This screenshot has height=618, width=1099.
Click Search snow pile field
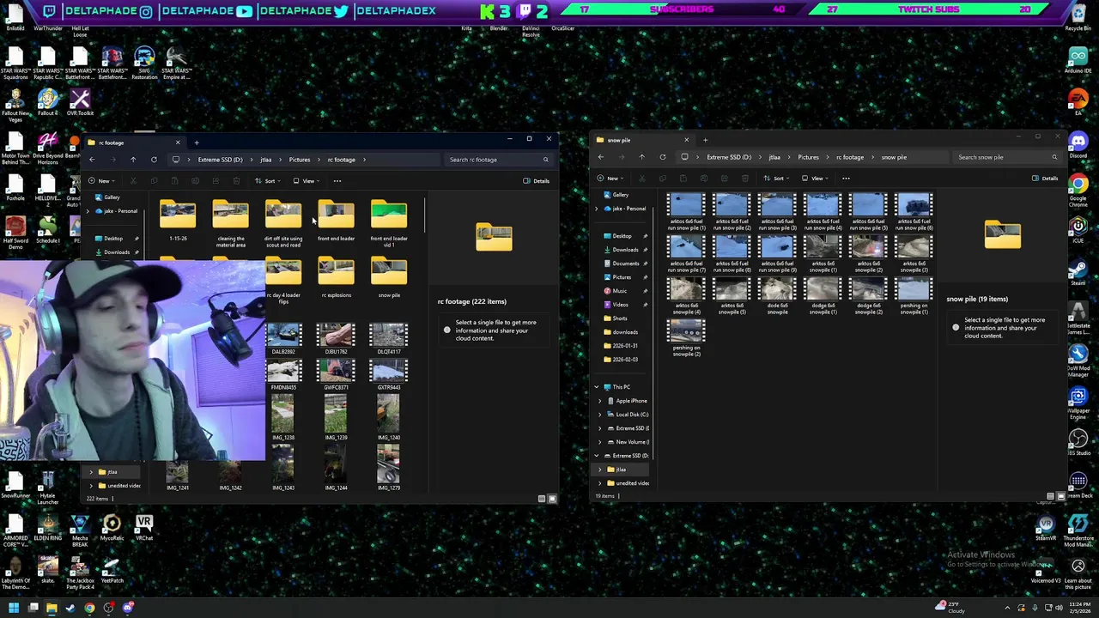pyautogui.click(x=1006, y=157)
